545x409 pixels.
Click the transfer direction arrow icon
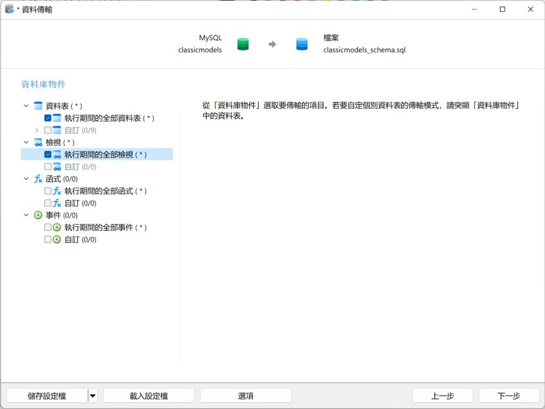point(270,44)
